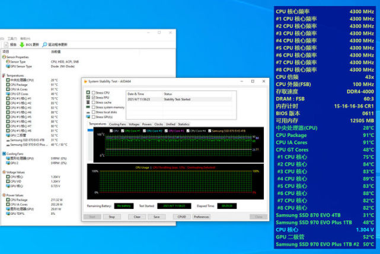Screen dimensions: 380x254
Task: Open the Statistics tab
Action: (x=184, y=124)
